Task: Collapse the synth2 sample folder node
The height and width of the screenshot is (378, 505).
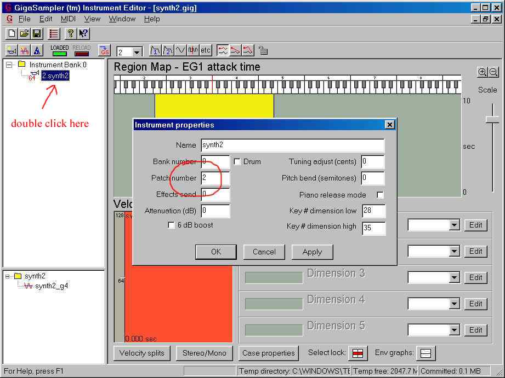Action: coord(8,276)
